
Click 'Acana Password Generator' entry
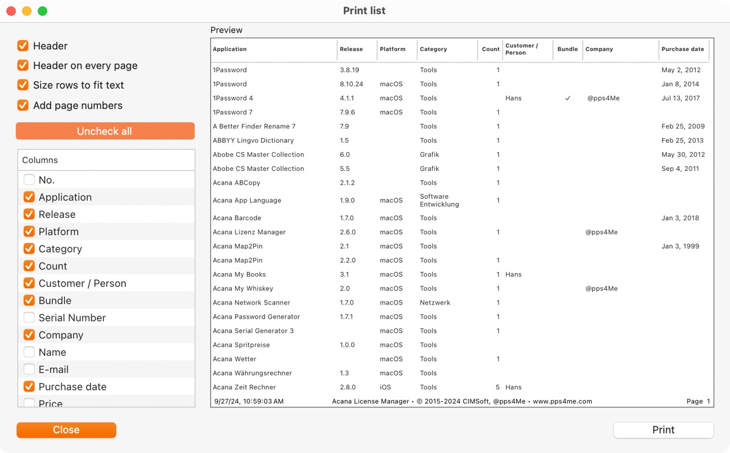[x=257, y=317]
